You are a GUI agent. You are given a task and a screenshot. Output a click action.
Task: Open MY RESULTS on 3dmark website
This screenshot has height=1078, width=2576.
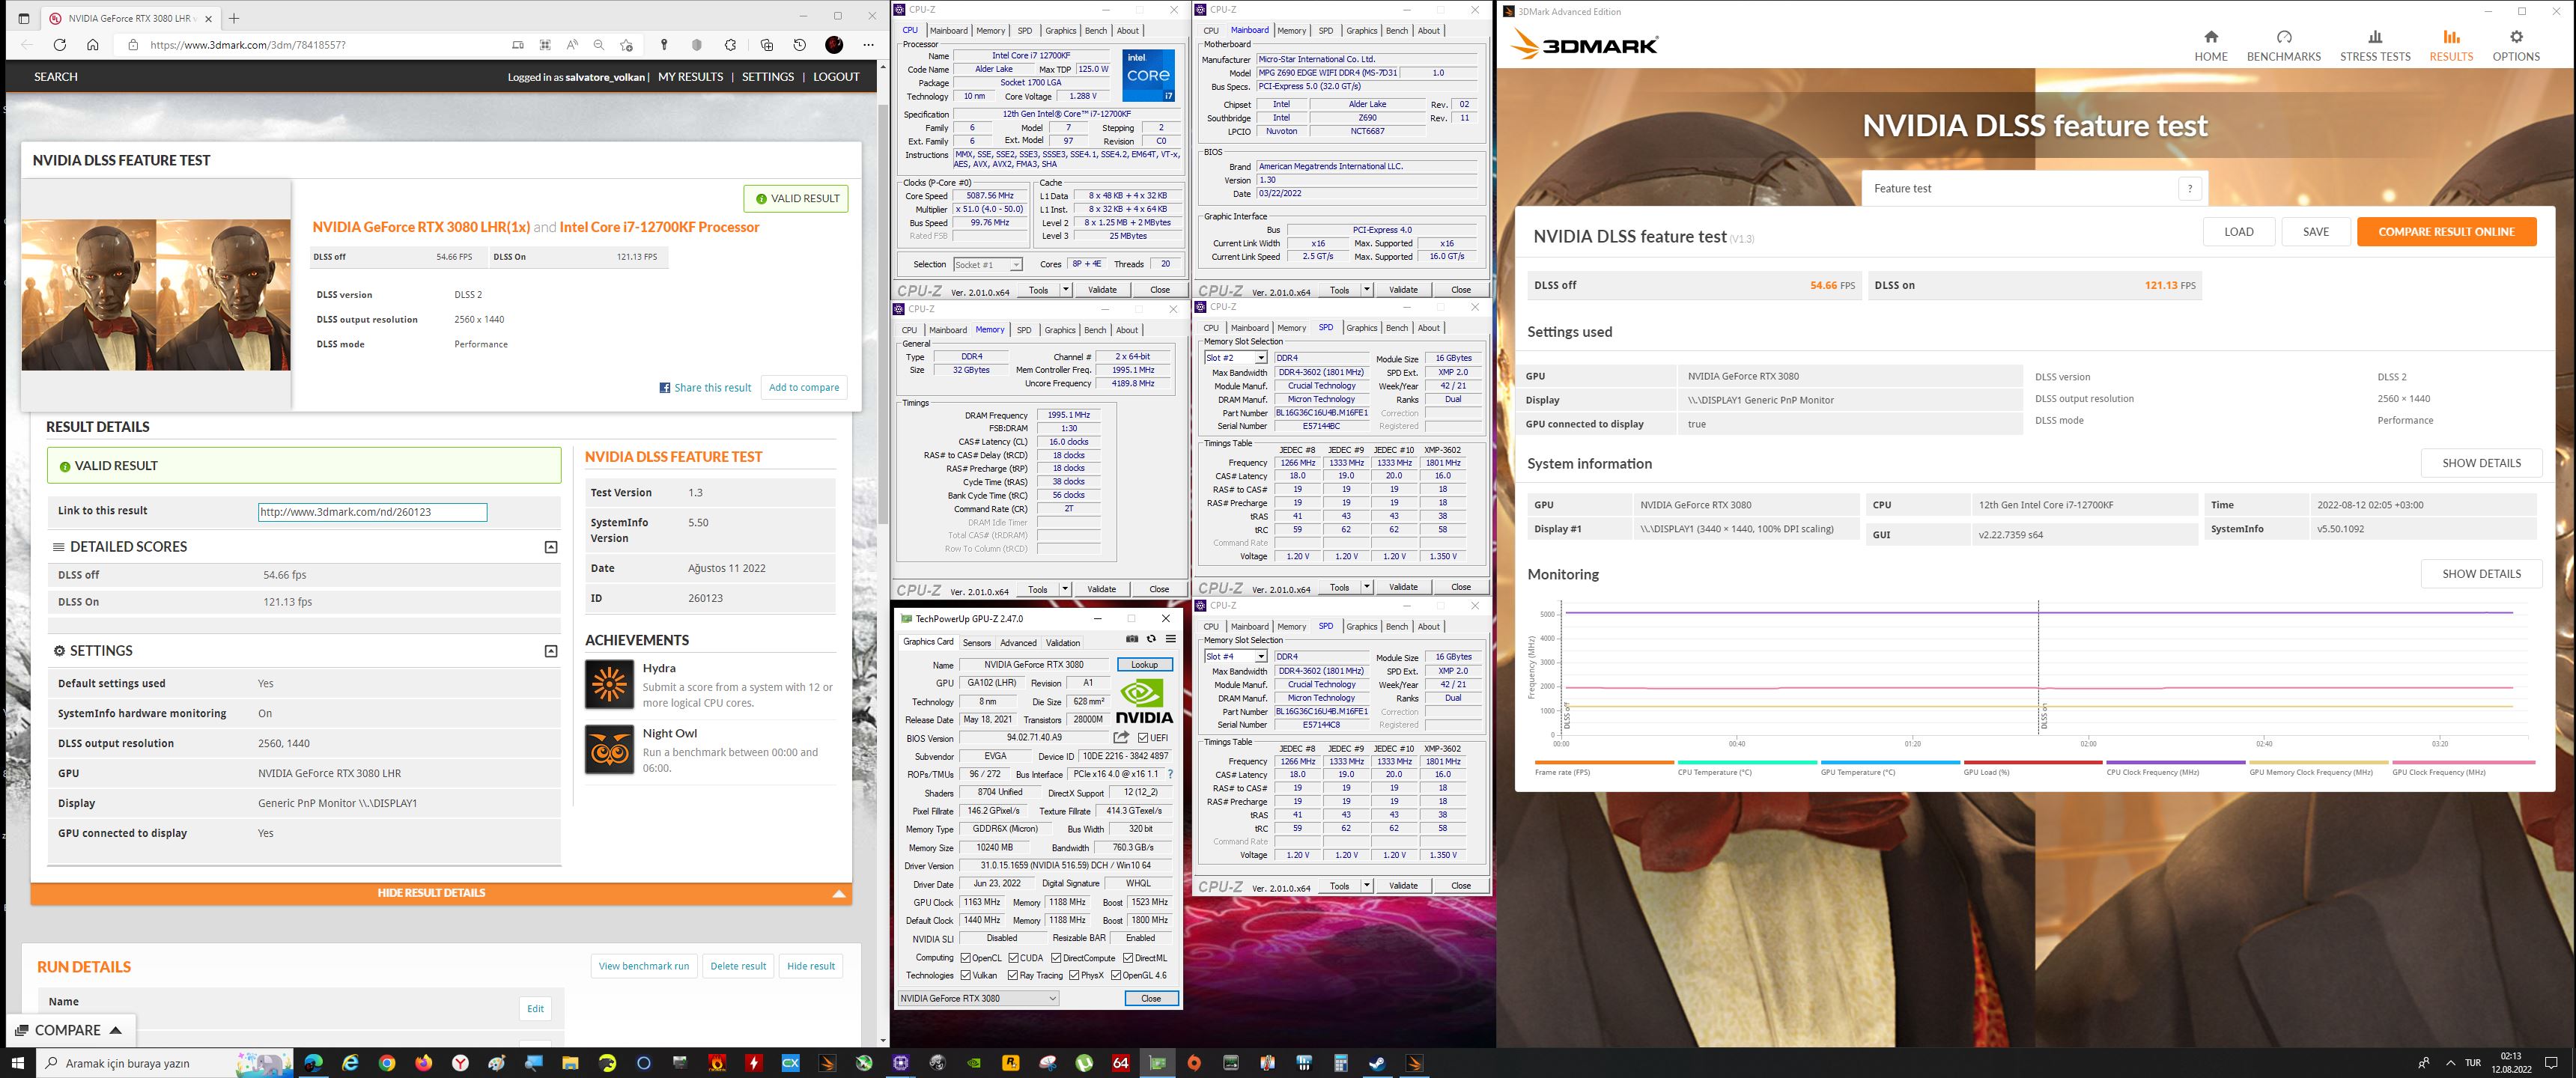point(690,77)
